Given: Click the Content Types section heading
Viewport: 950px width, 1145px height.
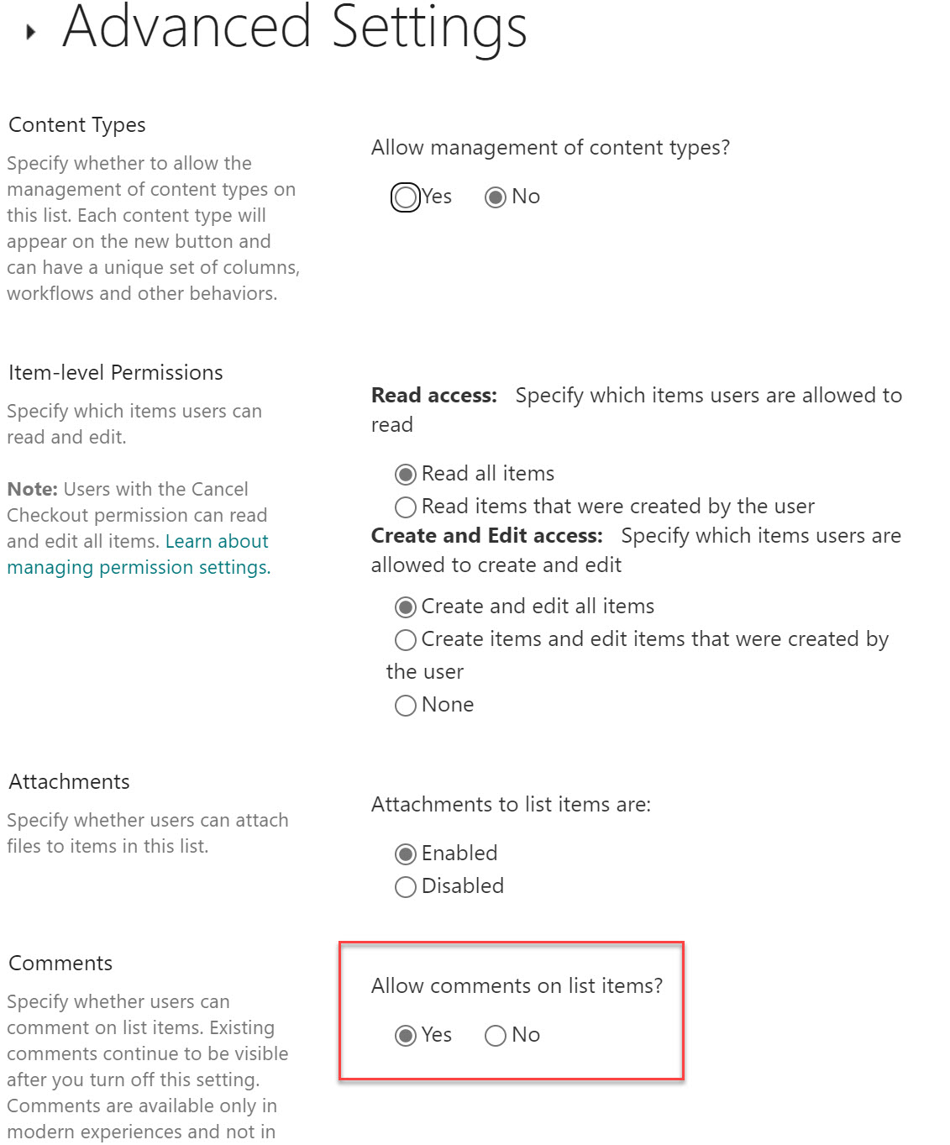Looking at the screenshot, I should click(77, 125).
